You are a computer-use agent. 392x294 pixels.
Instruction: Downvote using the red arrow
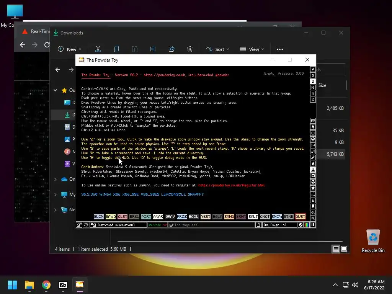pos(165,225)
